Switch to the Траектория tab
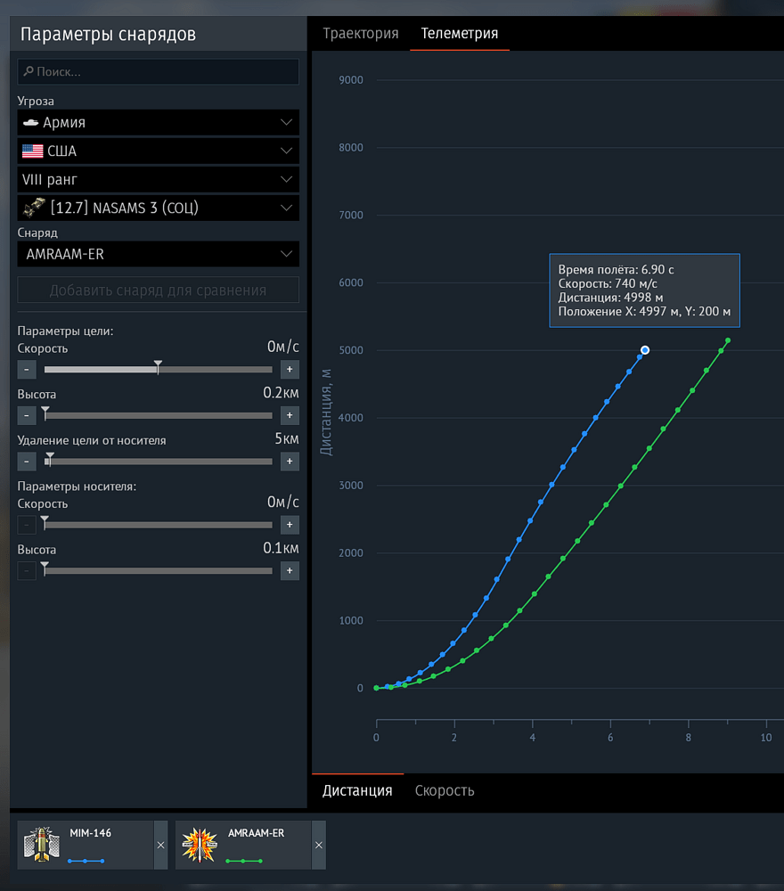Screen dimensions: 784x891 tap(361, 34)
